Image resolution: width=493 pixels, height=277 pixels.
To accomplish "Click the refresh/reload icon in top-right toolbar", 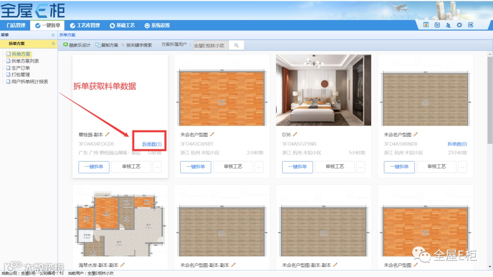I will tap(437, 25).
